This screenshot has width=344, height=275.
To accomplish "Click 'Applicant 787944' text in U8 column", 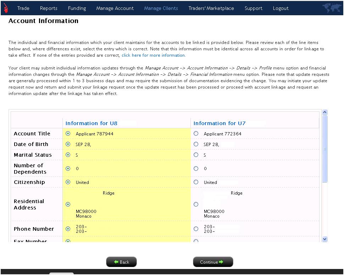I will pos(95,134).
